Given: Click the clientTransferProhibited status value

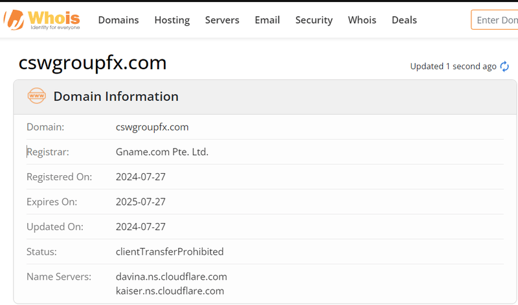Looking at the screenshot, I should [x=170, y=251].
